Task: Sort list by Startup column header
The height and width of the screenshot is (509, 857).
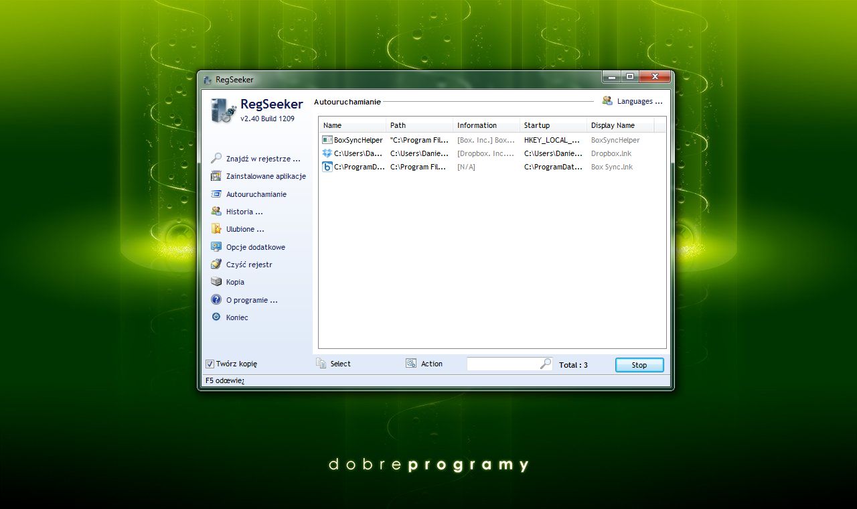Action: click(x=554, y=125)
